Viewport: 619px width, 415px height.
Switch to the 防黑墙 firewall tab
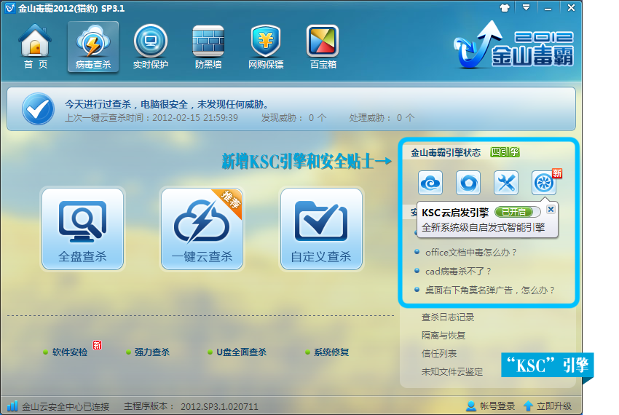tap(208, 47)
